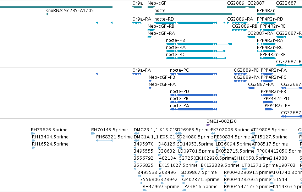Open the nocte-RA transcript label
Image resolution: width=302 pixels, height=192 pixels.
(x=176, y=47)
